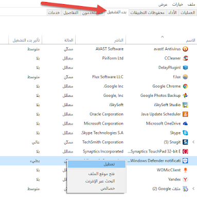Click the avast! Antivirus icon
Screen dimensions: 197x205
(x=185, y=49)
